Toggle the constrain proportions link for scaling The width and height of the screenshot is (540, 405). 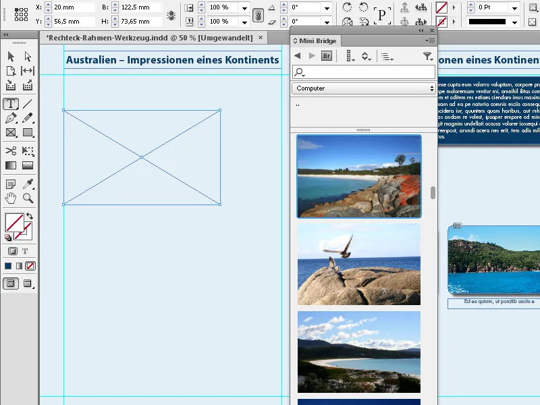coord(258,15)
